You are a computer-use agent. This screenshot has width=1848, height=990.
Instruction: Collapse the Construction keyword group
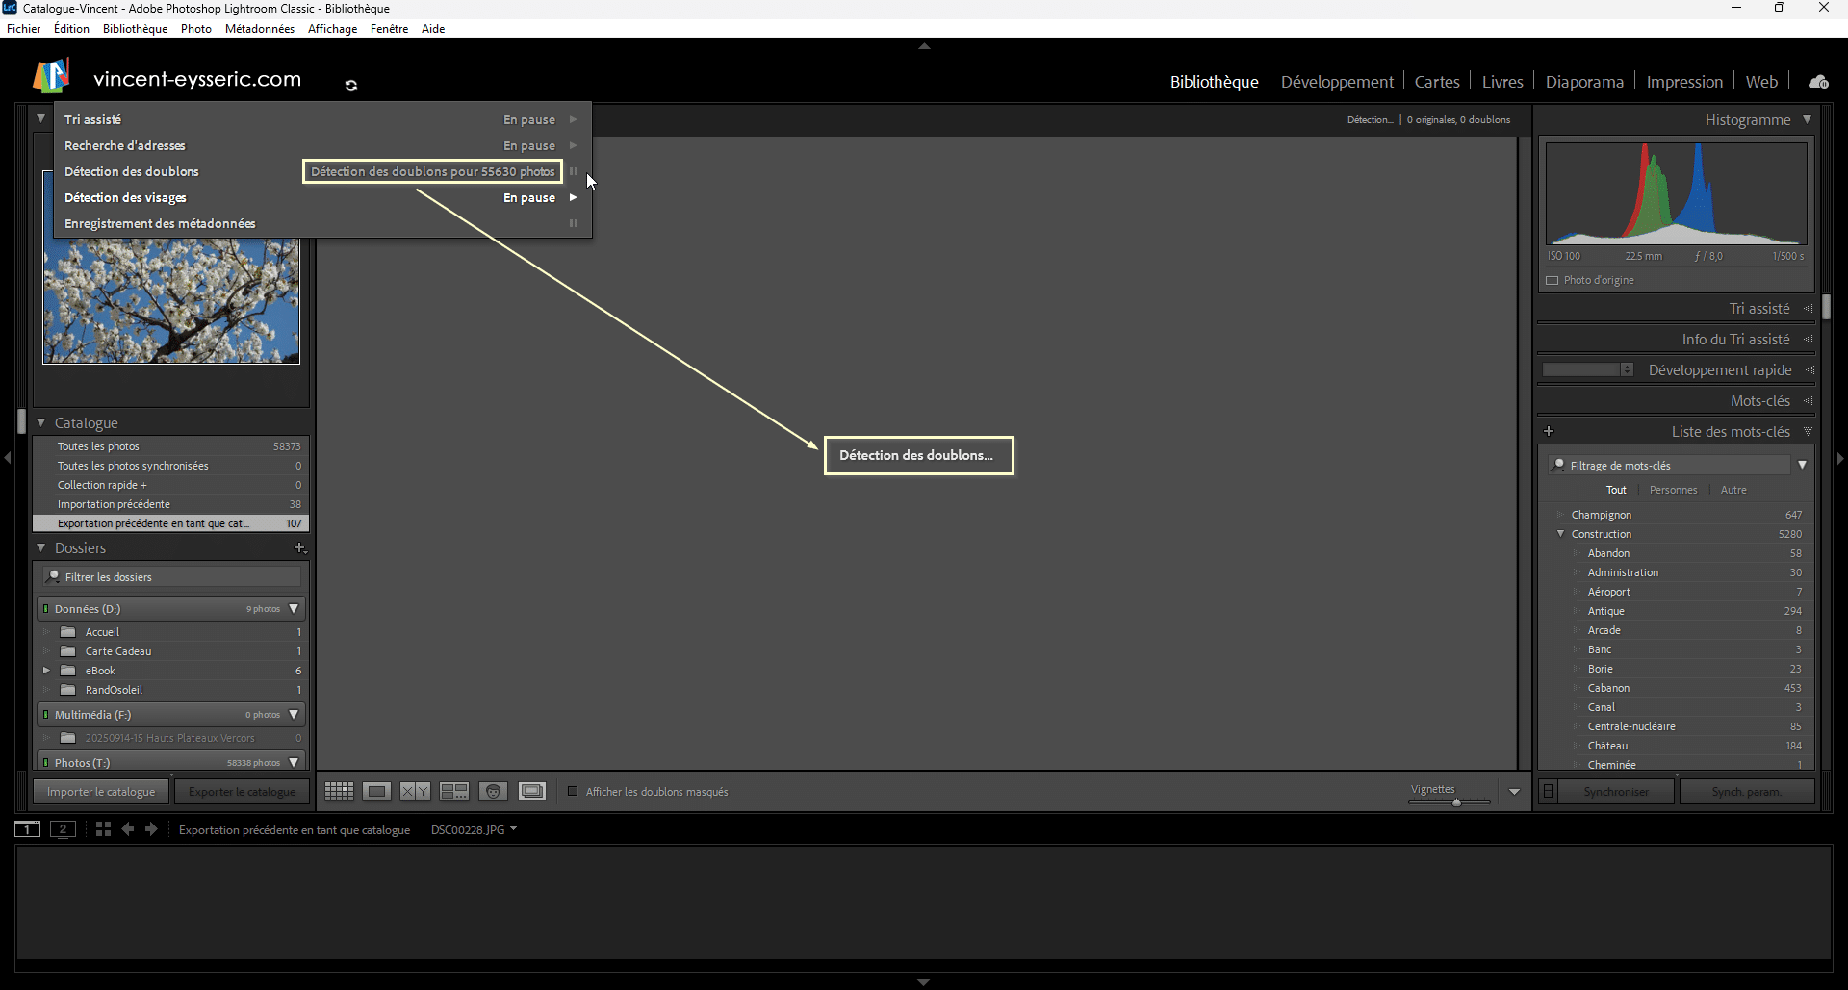click(1560, 534)
